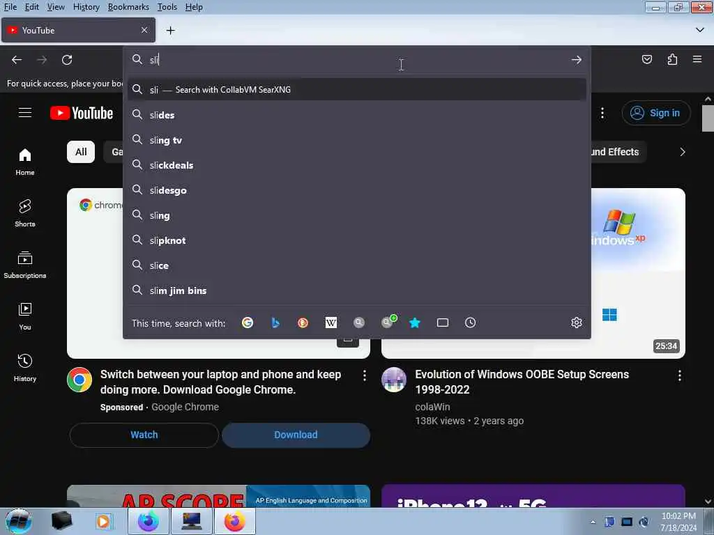Open the colaWin channel link

(432, 407)
